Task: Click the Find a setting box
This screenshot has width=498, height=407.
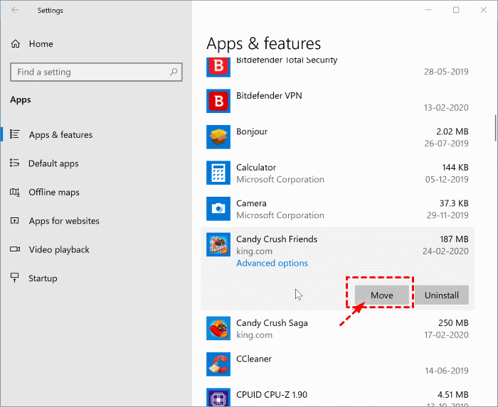Action: (x=96, y=72)
